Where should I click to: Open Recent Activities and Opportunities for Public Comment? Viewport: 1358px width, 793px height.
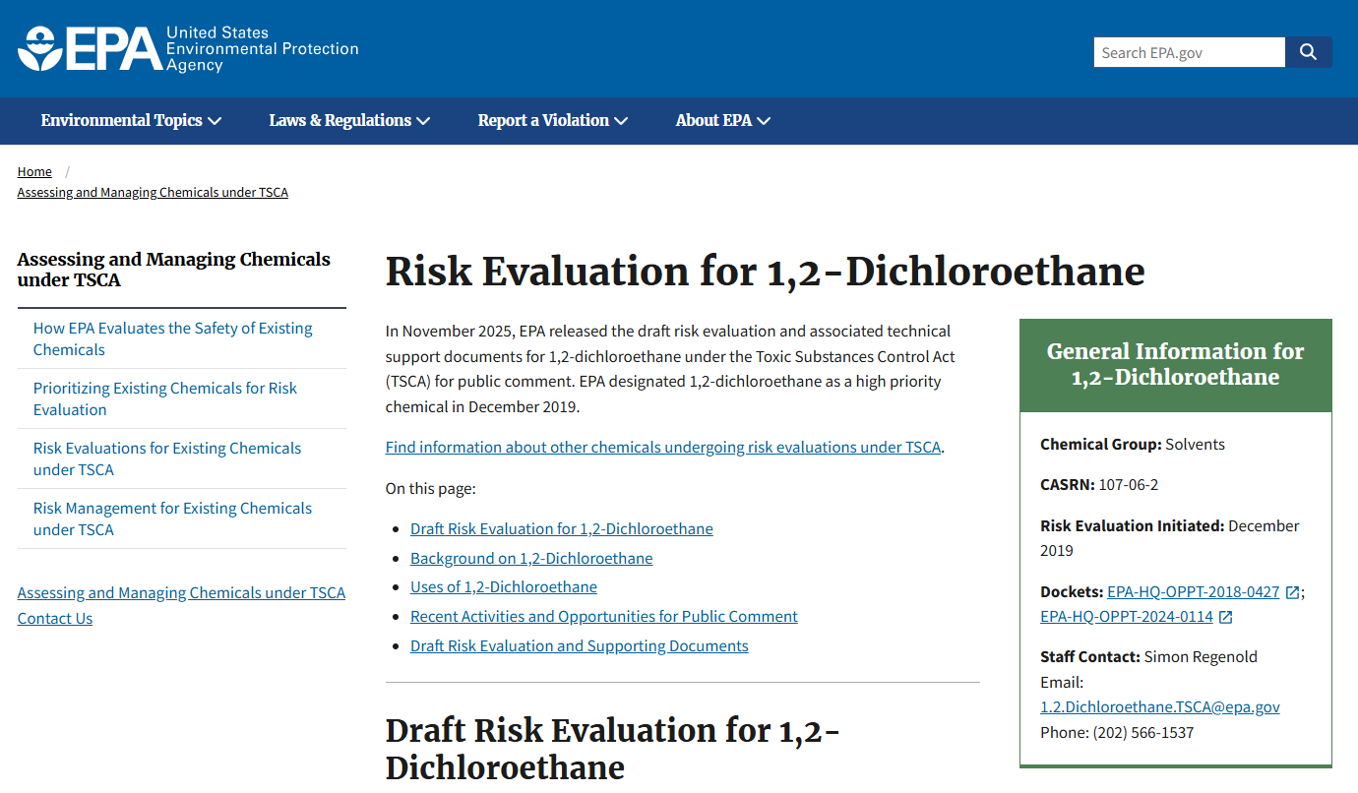click(603, 616)
